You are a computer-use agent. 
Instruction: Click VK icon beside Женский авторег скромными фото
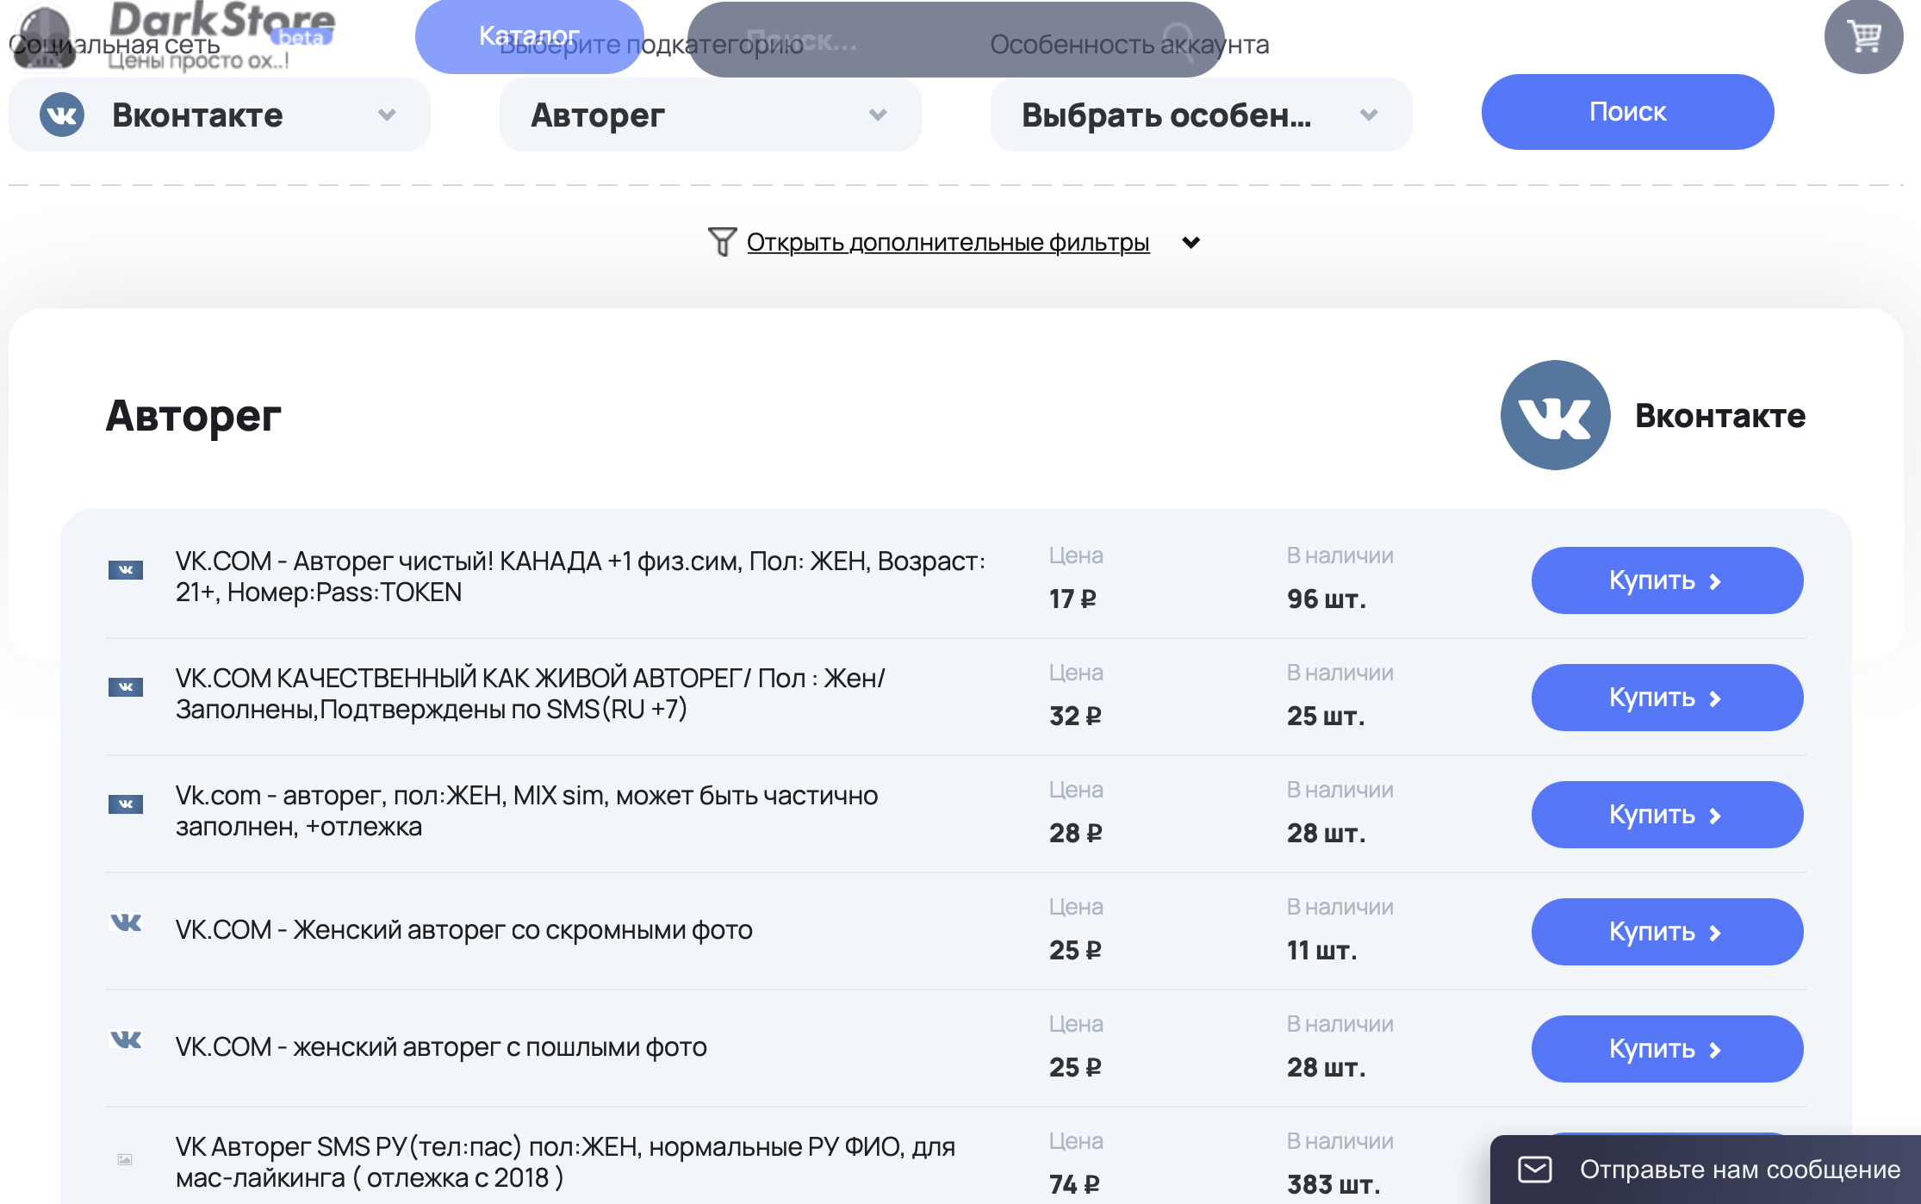126,922
